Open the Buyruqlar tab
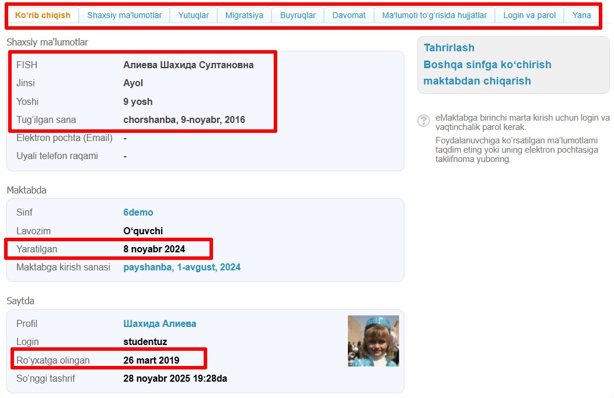The height and width of the screenshot is (398, 614). (298, 16)
